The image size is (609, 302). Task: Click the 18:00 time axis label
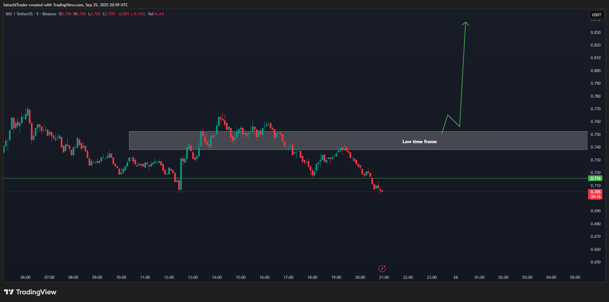click(x=312, y=277)
